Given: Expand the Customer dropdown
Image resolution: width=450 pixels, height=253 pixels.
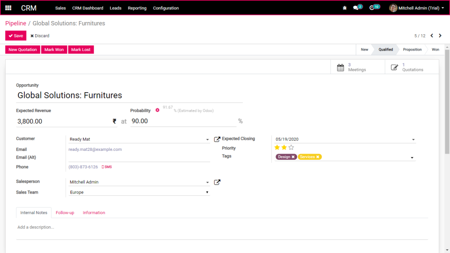Looking at the screenshot, I should [207, 140].
